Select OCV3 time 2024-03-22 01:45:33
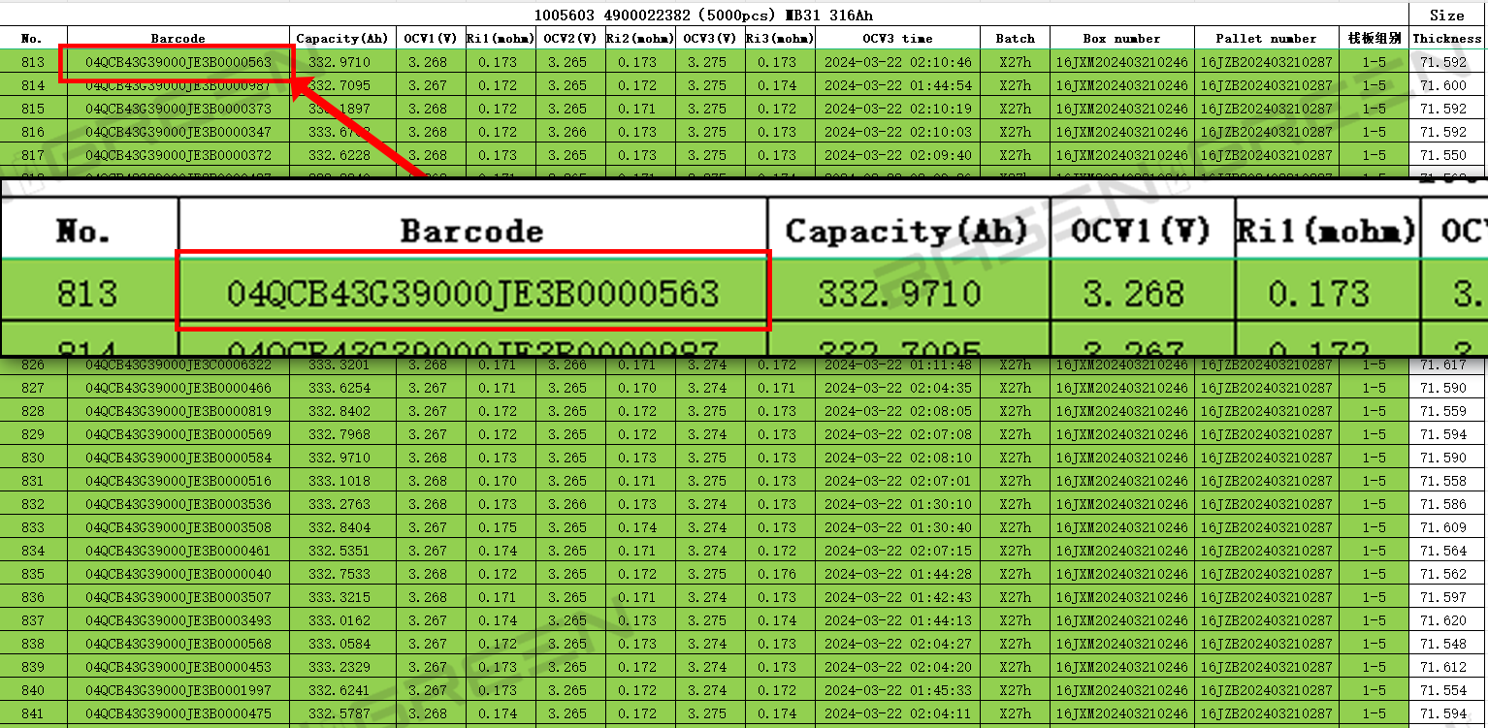The image size is (1488, 728). (898, 690)
